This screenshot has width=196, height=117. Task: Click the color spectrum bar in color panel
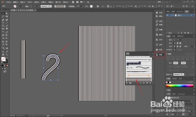(179, 86)
